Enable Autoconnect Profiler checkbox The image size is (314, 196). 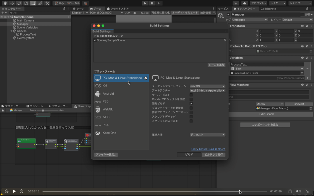click(x=191, y=108)
